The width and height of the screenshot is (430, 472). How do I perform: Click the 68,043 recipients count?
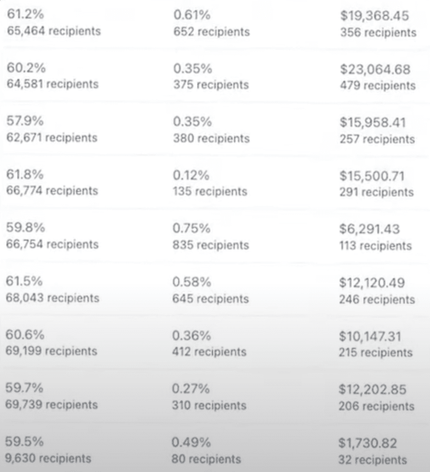coord(53,298)
